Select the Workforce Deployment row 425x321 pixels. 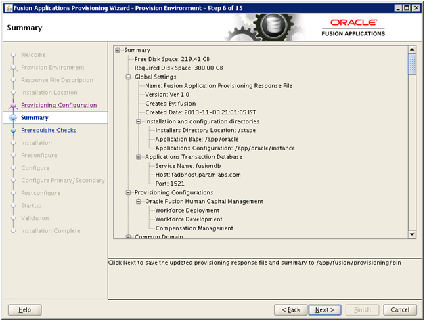[187, 211]
